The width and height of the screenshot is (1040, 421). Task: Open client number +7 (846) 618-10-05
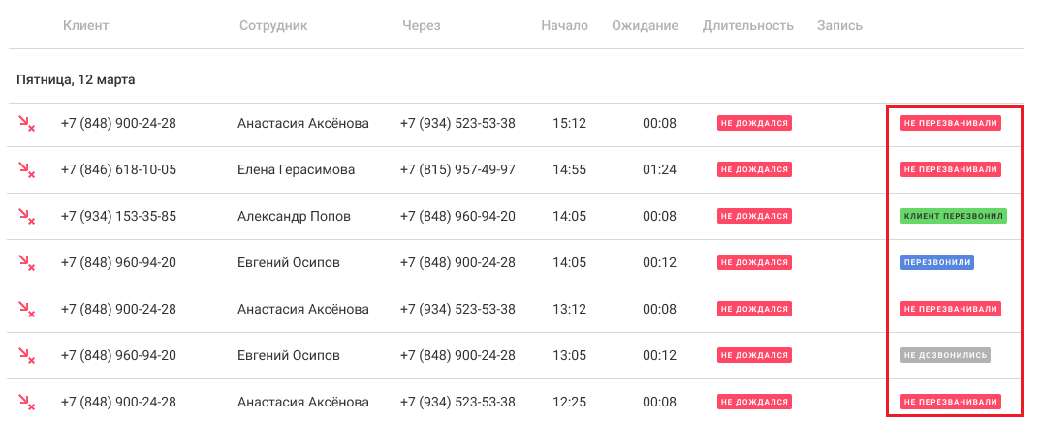(x=118, y=170)
